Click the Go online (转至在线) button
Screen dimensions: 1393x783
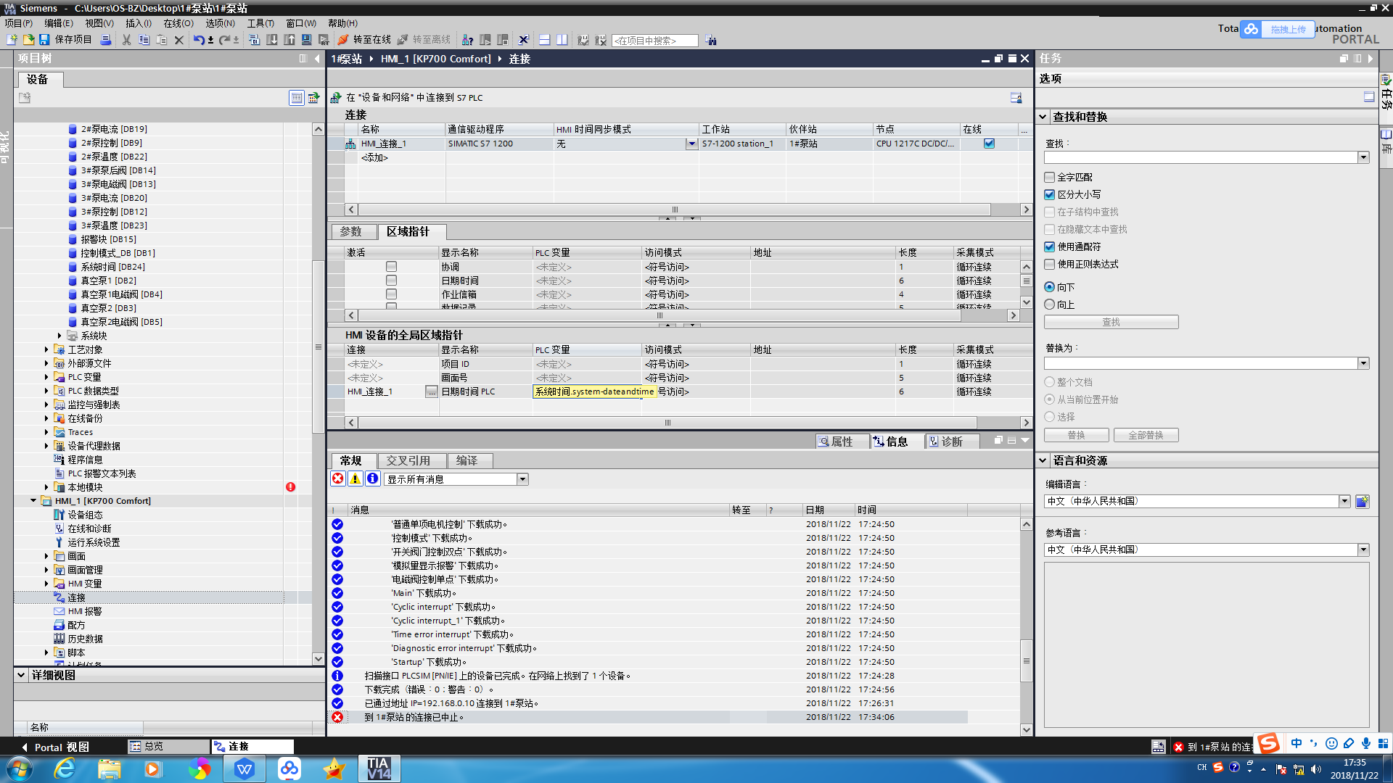(365, 40)
